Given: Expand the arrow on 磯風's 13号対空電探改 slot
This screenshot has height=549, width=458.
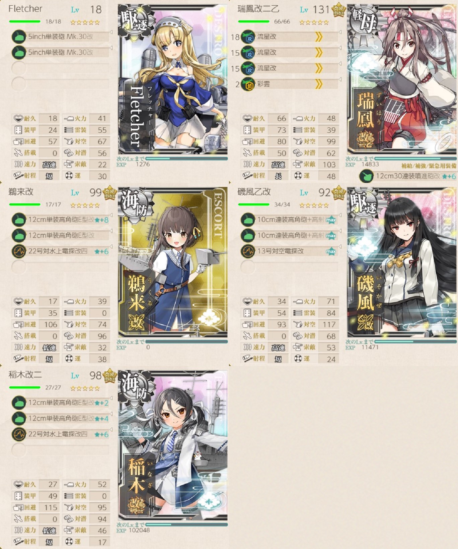Looking at the screenshot, I should [340, 247].
